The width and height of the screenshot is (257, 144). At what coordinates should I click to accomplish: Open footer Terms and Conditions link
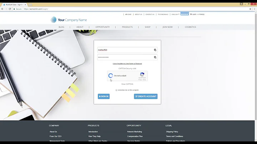click(175, 136)
